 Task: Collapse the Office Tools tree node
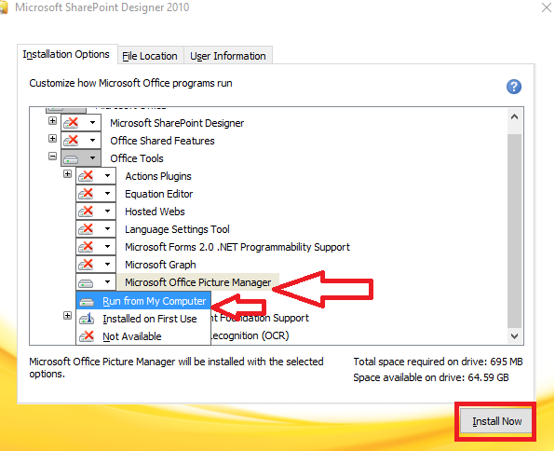point(52,157)
